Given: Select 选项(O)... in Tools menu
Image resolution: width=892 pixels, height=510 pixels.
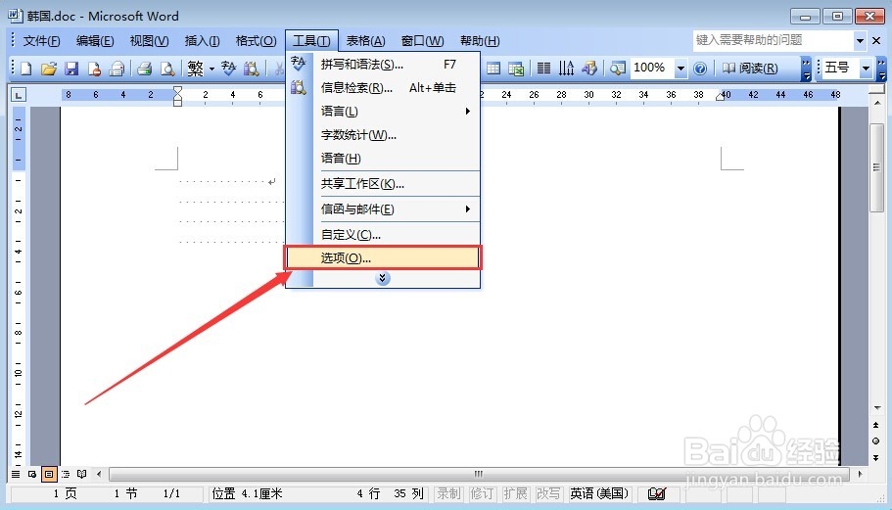Looking at the screenshot, I should point(384,258).
